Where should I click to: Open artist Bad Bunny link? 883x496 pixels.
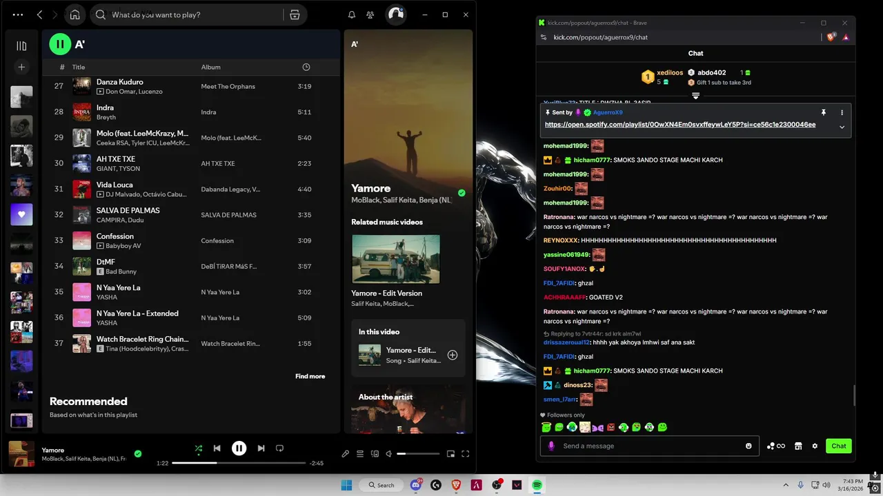pyautogui.click(x=121, y=271)
